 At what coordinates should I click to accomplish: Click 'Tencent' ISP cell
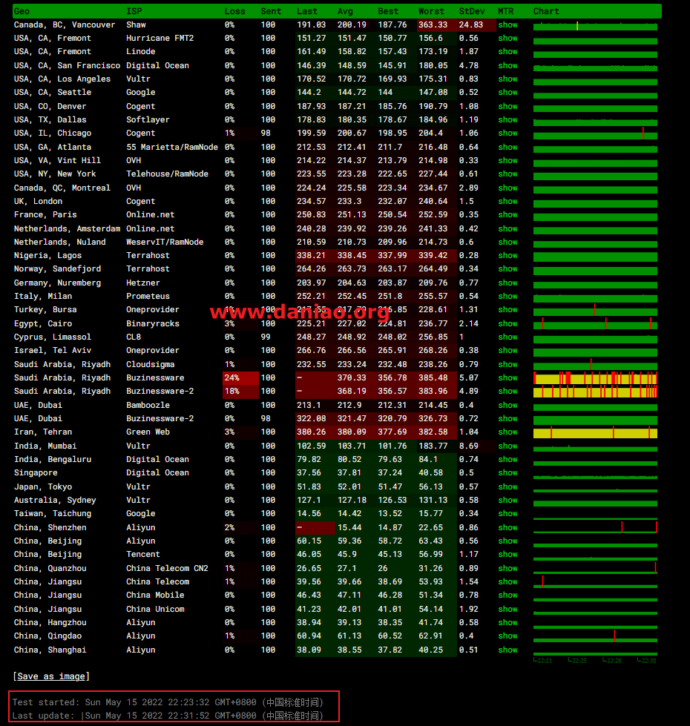pos(143,554)
